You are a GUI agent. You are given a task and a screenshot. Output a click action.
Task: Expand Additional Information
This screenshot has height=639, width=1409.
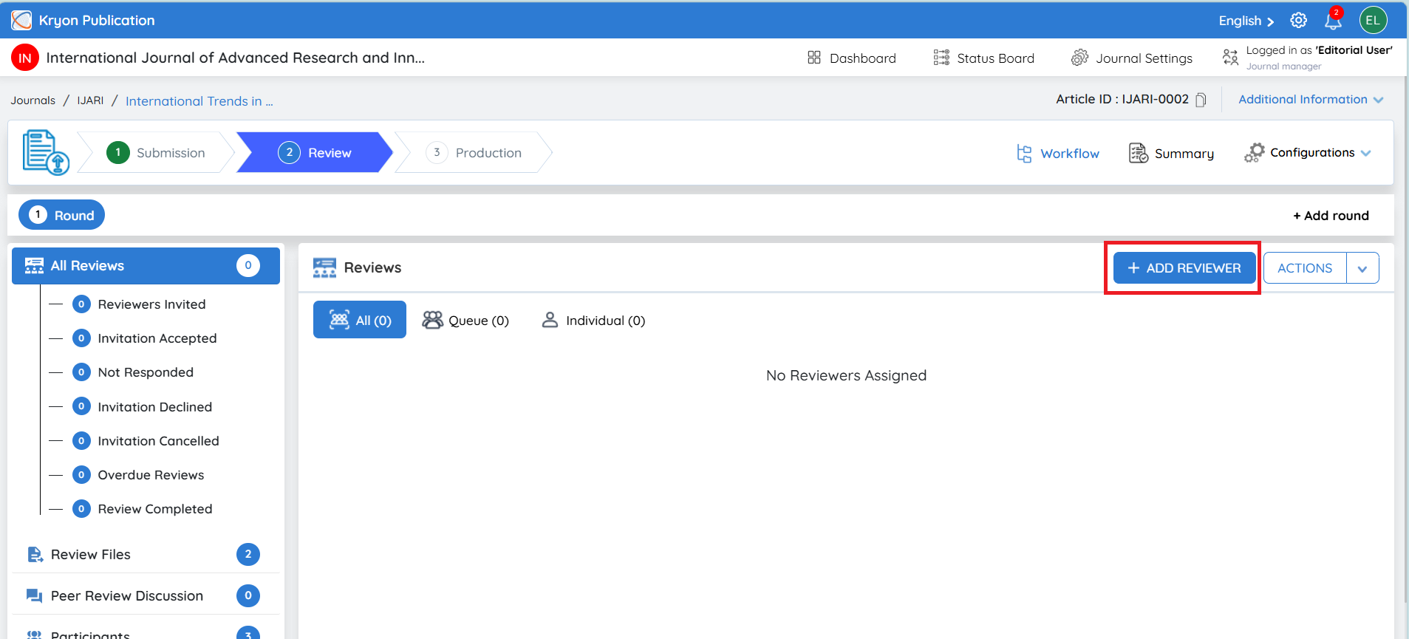click(1311, 100)
